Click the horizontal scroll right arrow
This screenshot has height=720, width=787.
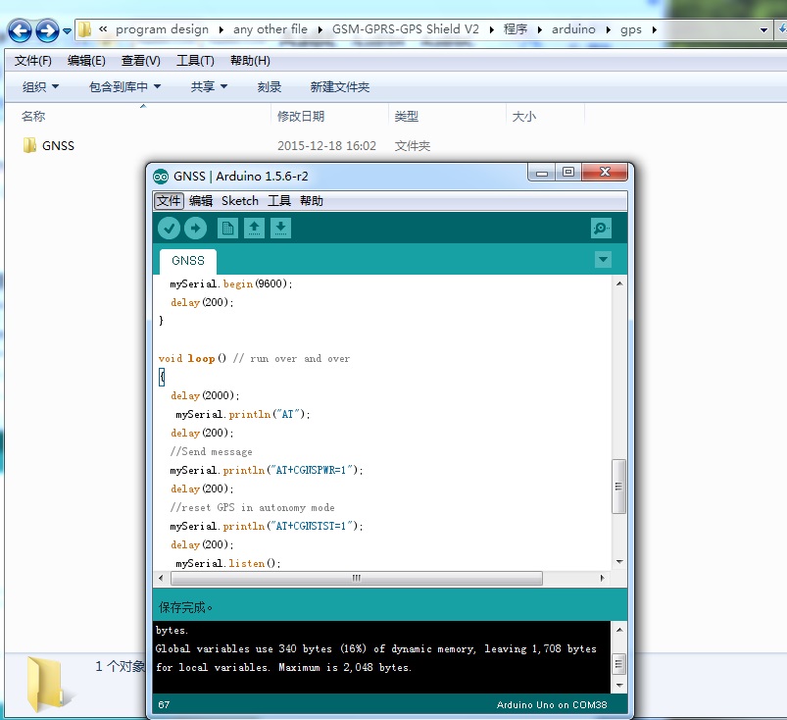pyautogui.click(x=603, y=578)
